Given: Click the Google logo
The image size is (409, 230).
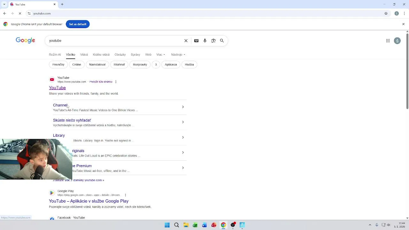Looking at the screenshot, I should tap(25, 40).
